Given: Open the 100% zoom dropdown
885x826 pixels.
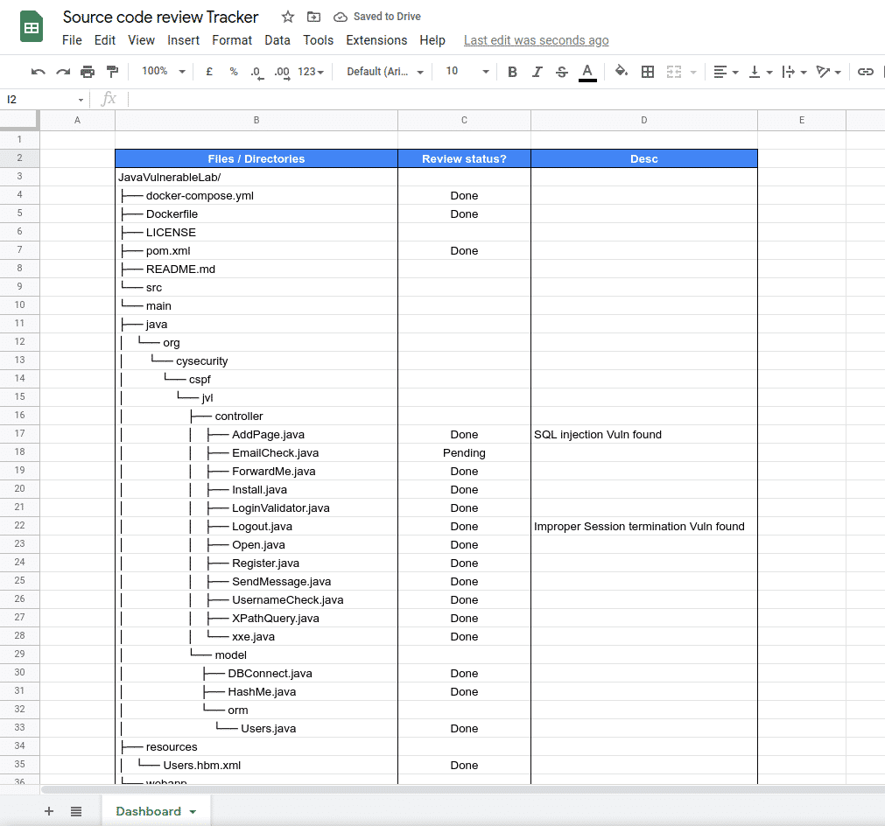Looking at the screenshot, I should pyautogui.click(x=164, y=71).
